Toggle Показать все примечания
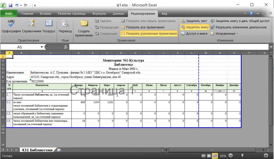274x159 pixels. pos(143,27)
